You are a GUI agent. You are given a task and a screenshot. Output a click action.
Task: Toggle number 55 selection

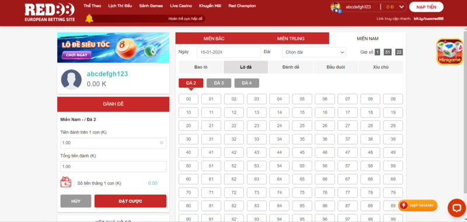(302, 166)
